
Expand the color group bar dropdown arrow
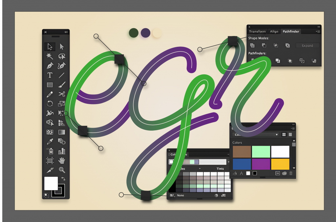(x=228, y=162)
